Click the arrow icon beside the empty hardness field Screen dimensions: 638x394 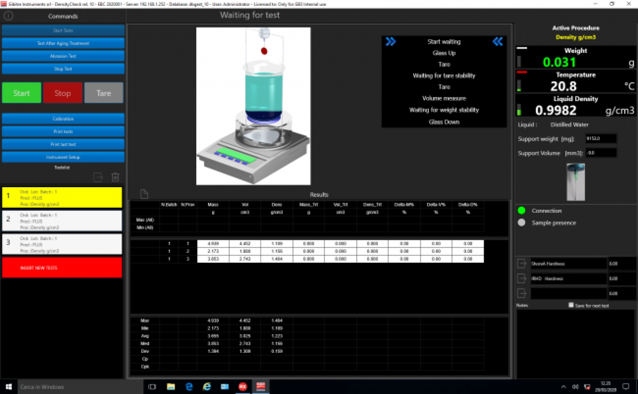[x=522, y=293]
